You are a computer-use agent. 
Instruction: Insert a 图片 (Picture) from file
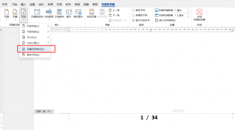pos(69,13)
